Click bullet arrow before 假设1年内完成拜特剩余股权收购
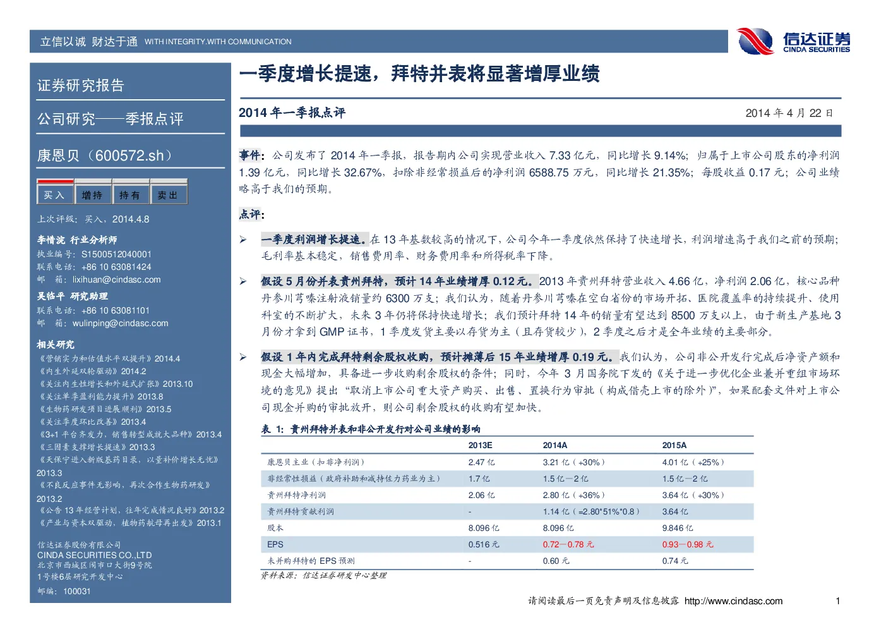This screenshot has width=886, height=627. click(243, 357)
